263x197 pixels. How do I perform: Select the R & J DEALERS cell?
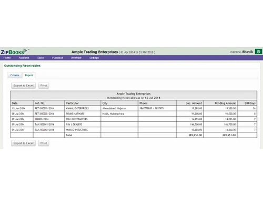pos(83,125)
